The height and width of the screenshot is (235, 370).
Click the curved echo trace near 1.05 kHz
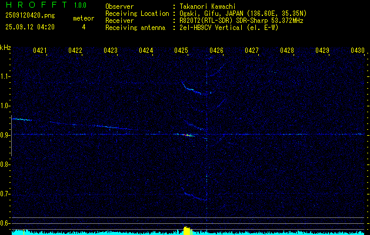(x=193, y=89)
